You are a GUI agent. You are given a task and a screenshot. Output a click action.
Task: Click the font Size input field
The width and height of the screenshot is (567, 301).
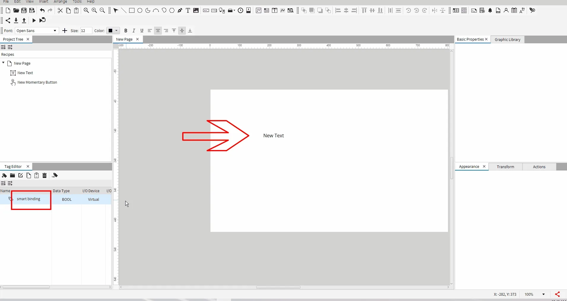point(86,31)
